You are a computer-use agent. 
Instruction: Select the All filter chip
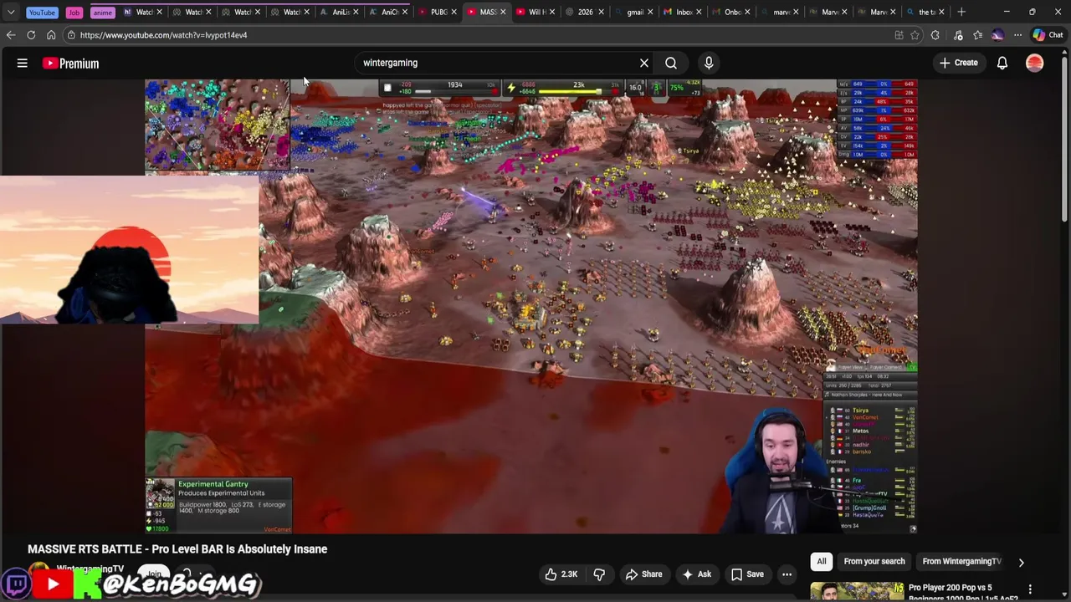click(x=822, y=562)
